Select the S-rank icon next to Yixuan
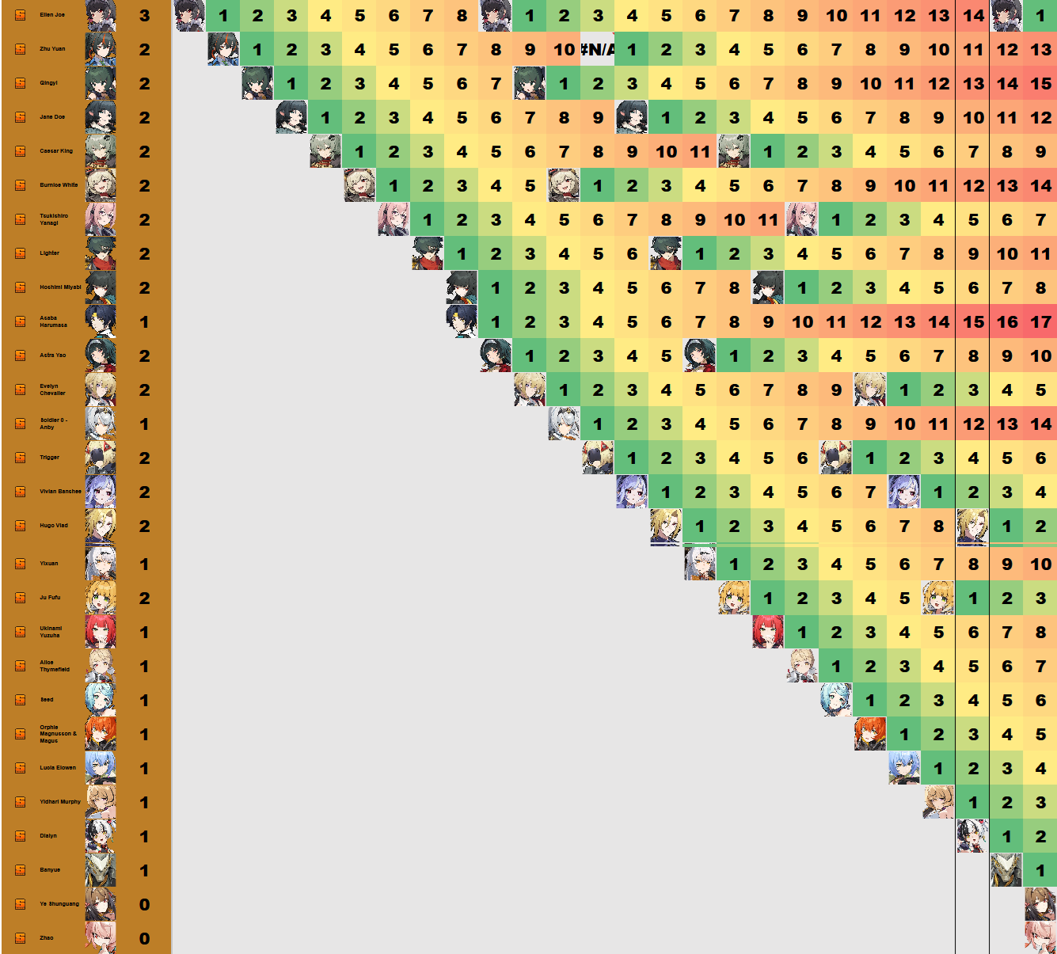Viewport: 1057px width, 954px height. point(21,564)
